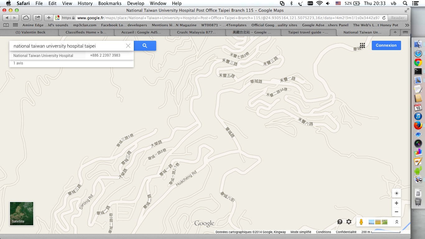Select the Street View pegman
The image size is (425, 239).
click(361, 222)
